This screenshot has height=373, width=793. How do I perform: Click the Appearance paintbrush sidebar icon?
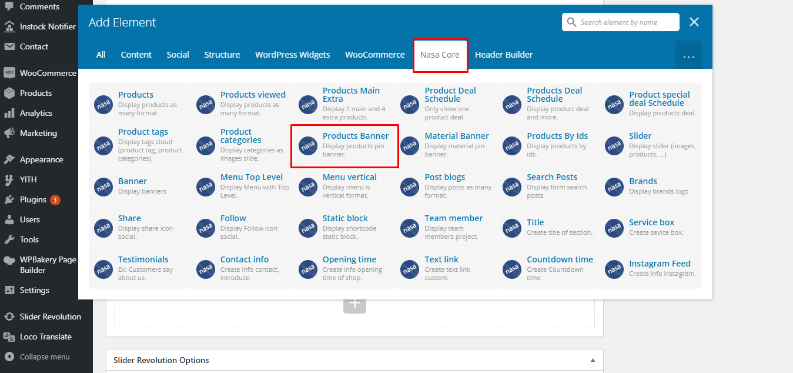click(9, 159)
